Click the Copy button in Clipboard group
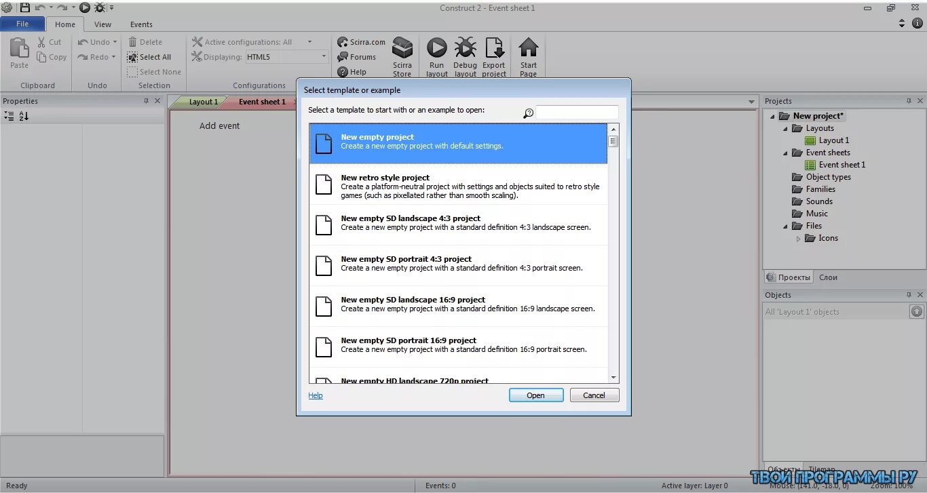The height and width of the screenshot is (493, 927). pos(52,57)
